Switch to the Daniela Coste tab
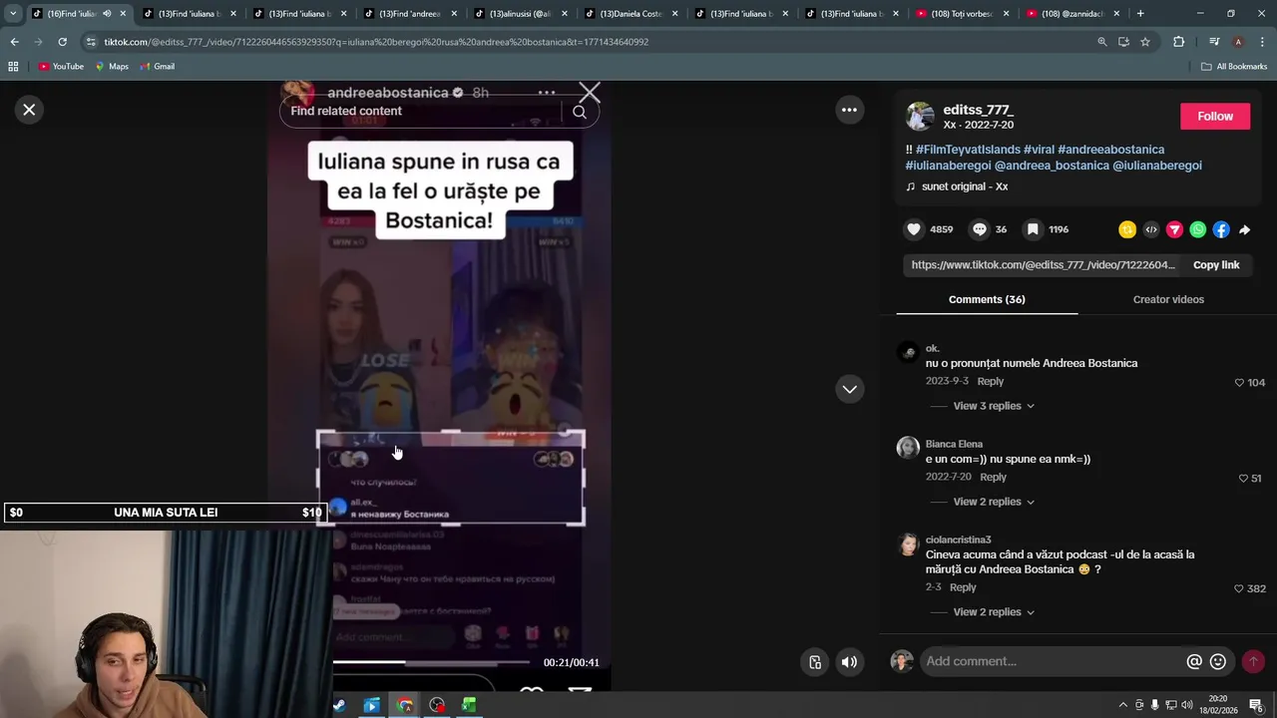This screenshot has height=718, width=1277. coord(629,14)
